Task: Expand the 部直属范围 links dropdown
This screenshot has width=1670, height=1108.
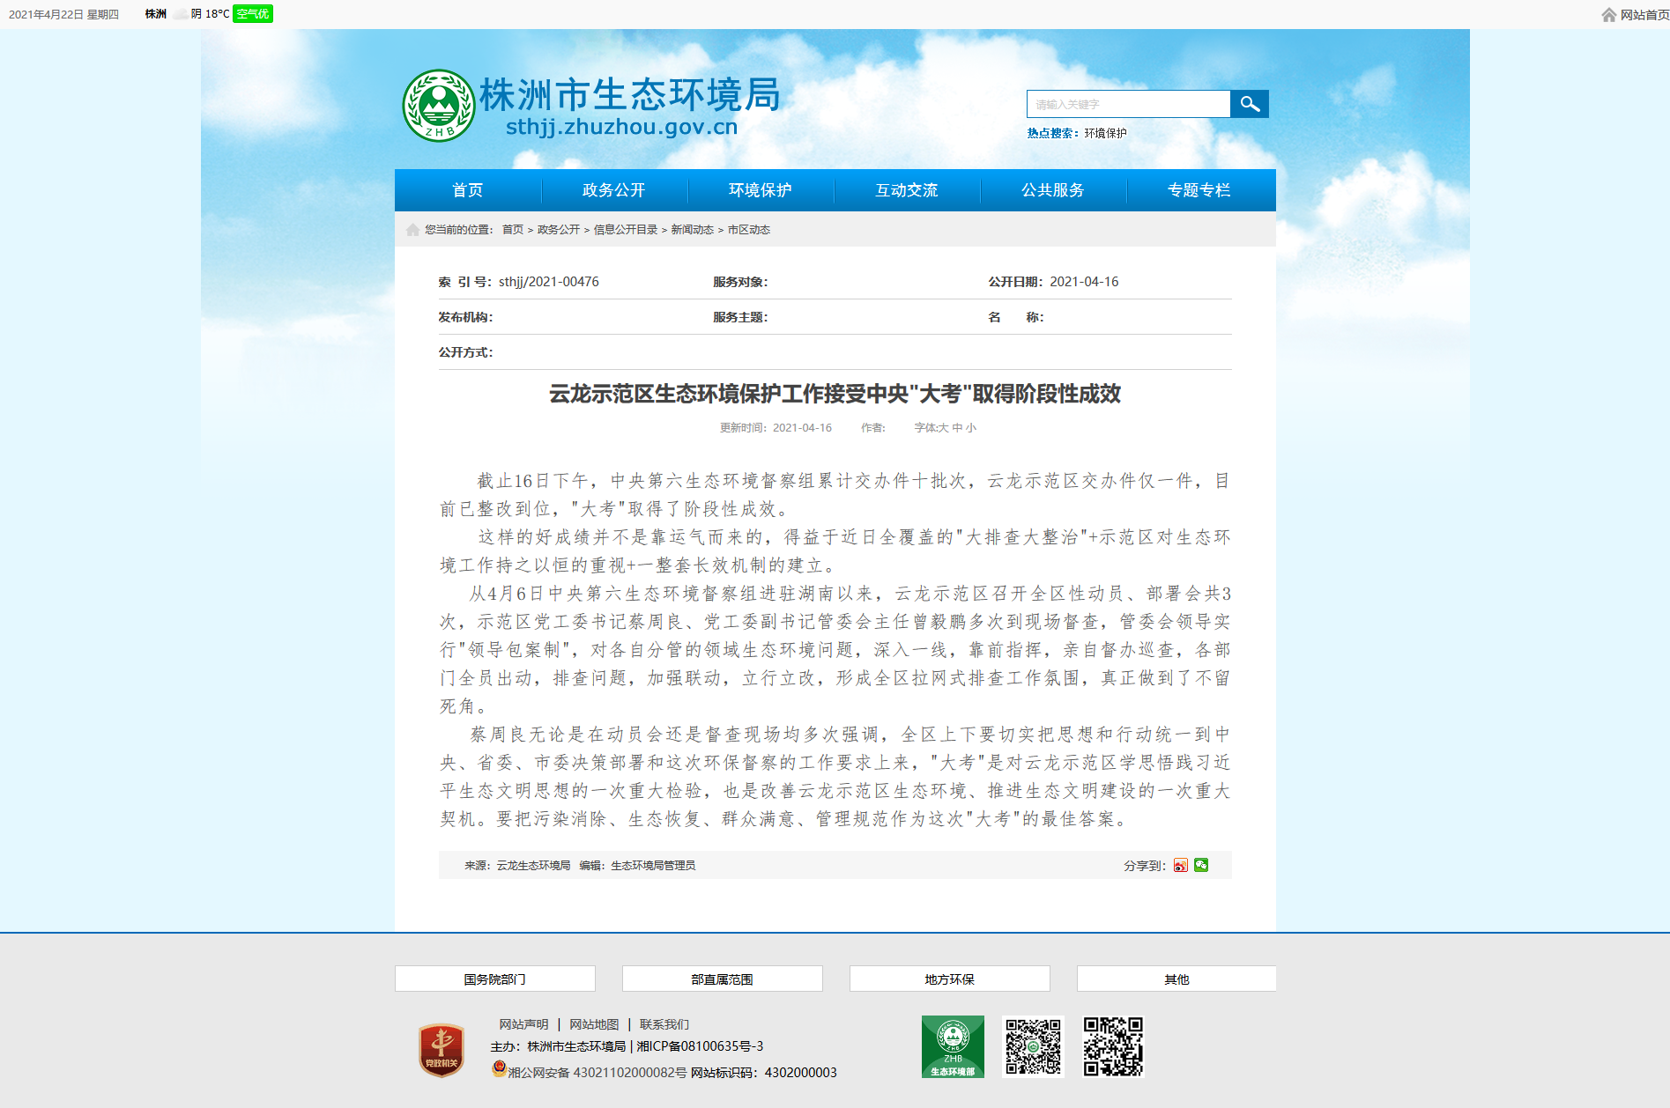Action: pos(722,979)
